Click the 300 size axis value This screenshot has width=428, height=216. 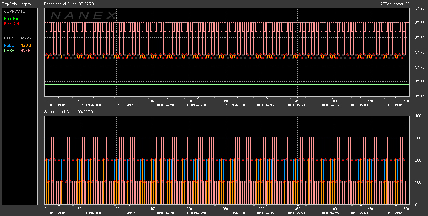tap(418, 138)
